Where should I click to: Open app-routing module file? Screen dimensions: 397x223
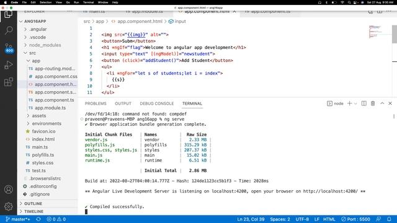48,69
